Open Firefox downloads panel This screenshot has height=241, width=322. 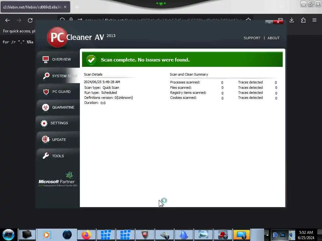(x=291, y=20)
